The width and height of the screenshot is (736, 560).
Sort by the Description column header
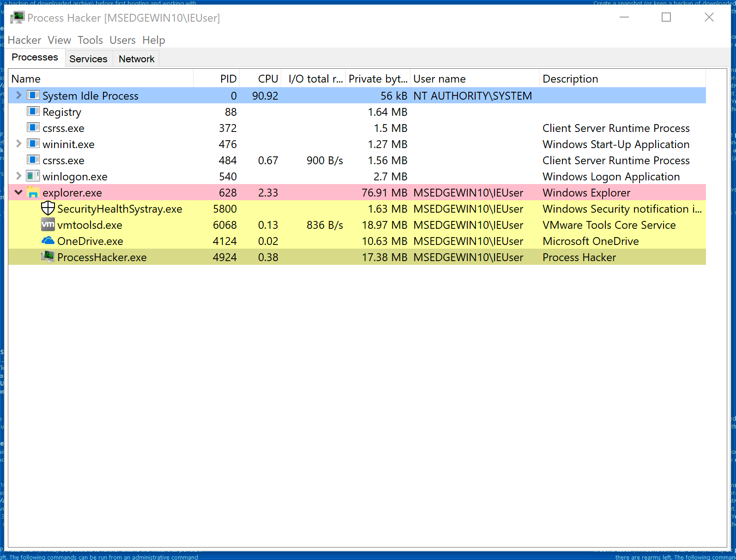pos(623,79)
